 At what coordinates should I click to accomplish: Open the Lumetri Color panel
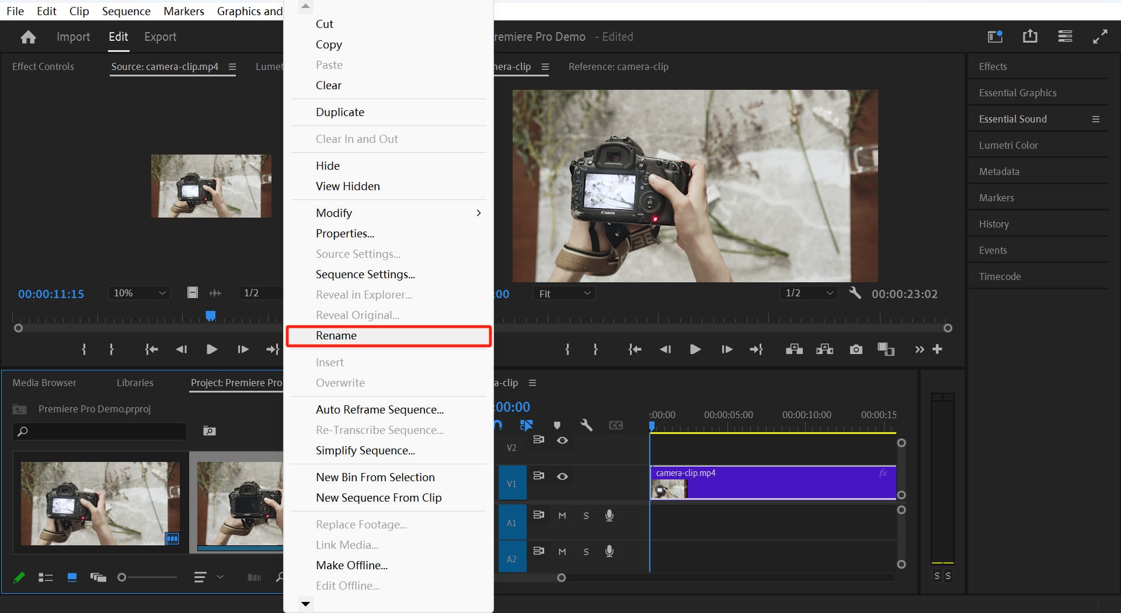[1008, 145]
